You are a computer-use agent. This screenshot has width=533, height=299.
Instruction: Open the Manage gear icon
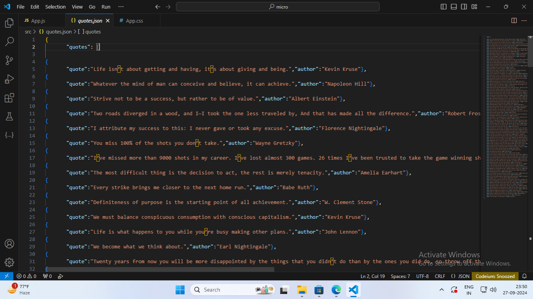(9, 262)
